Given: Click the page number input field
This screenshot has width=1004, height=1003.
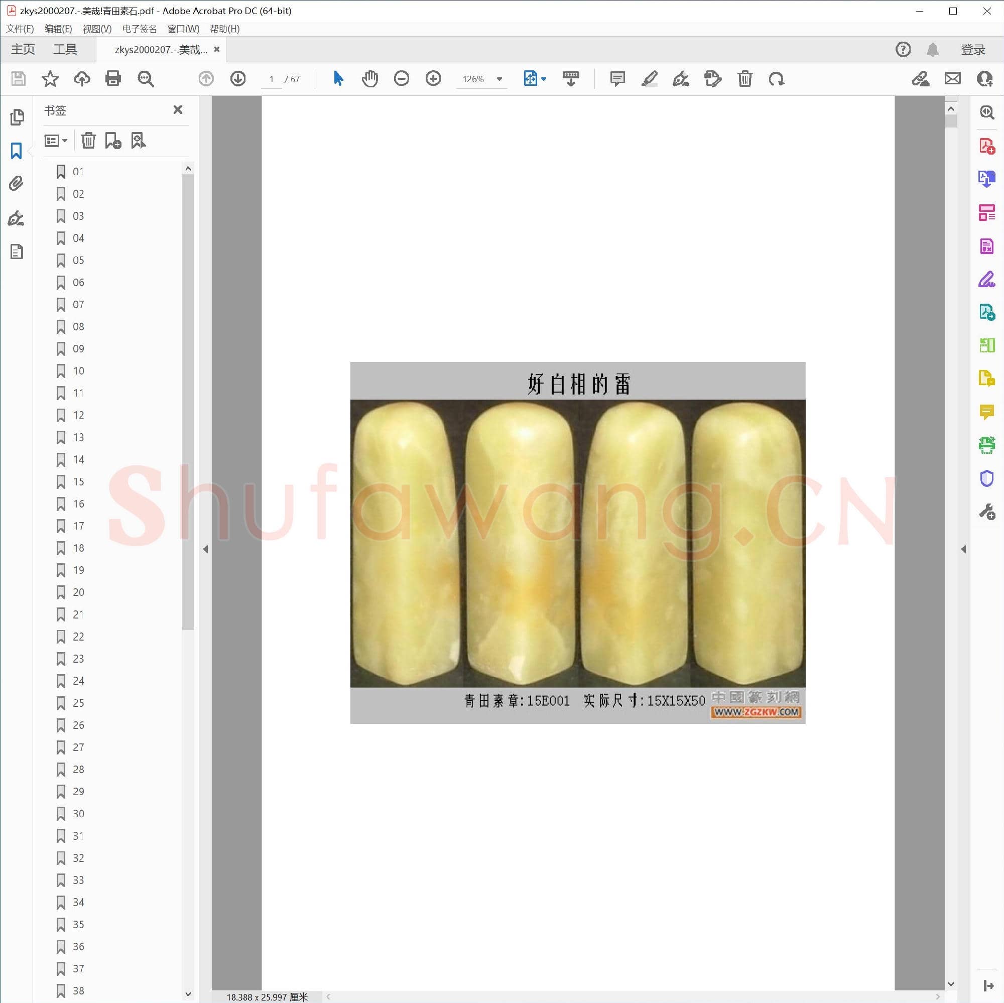Looking at the screenshot, I should point(271,79).
